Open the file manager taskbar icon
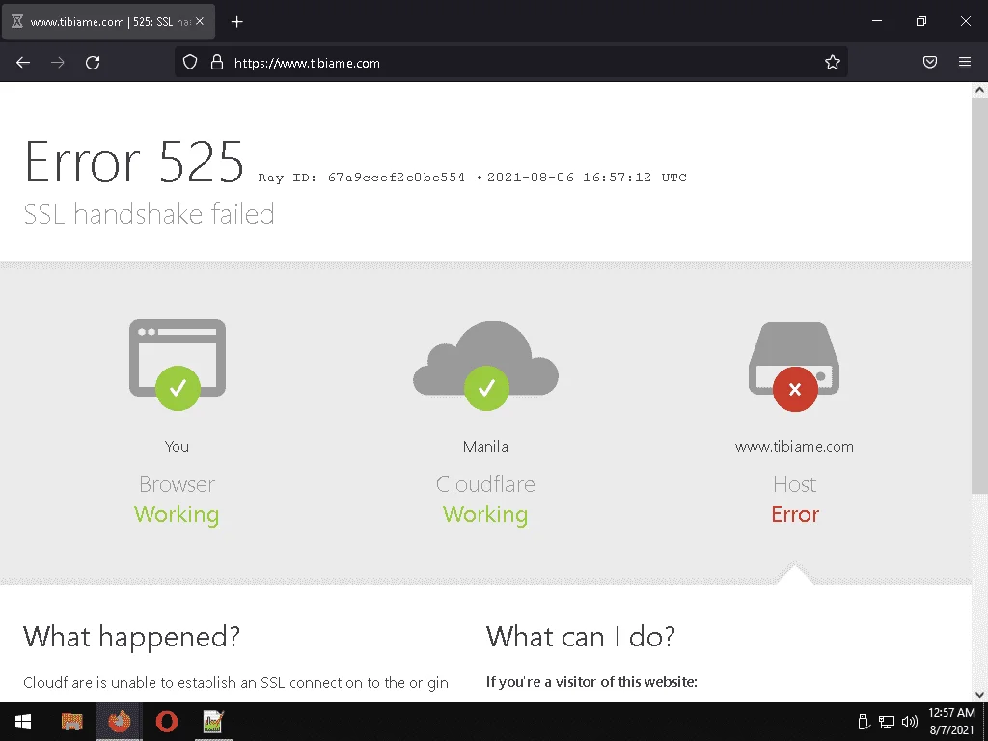988x741 pixels. (71, 722)
